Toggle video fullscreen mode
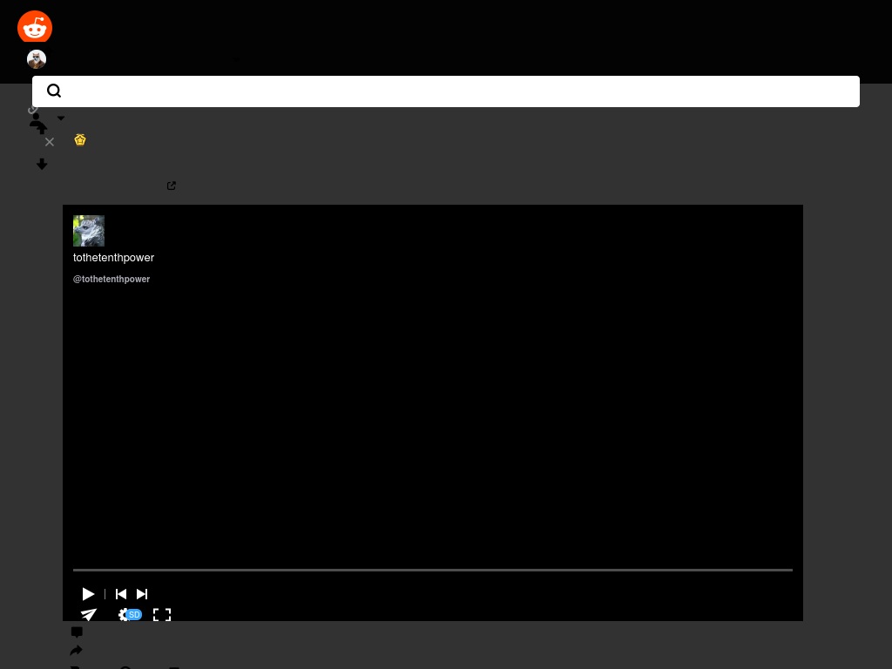Viewport: 892px width, 669px height. pyautogui.click(x=162, y=614)
